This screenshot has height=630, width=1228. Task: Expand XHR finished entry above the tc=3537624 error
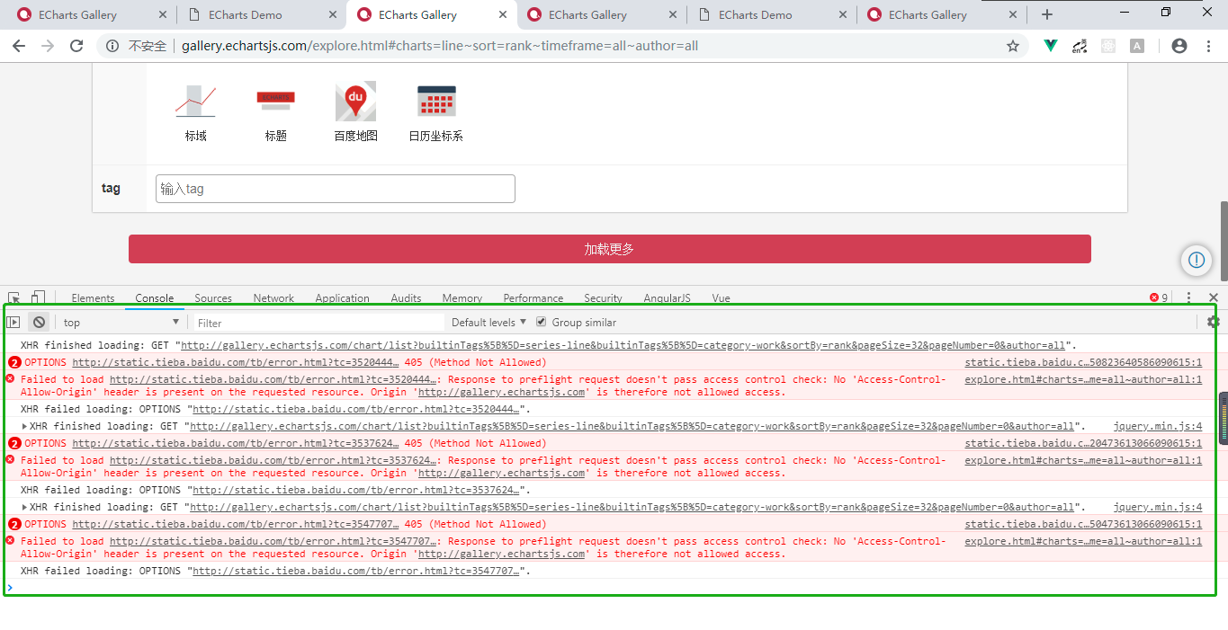(24, 426)
